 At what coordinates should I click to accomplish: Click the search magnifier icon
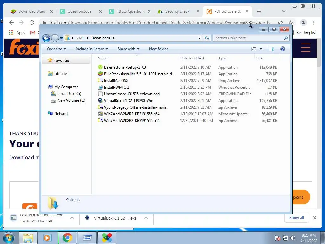click(x=286, y=38)
